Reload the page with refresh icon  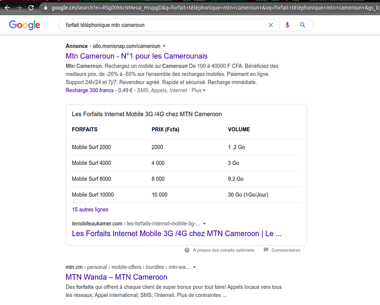tap(31, 8)
